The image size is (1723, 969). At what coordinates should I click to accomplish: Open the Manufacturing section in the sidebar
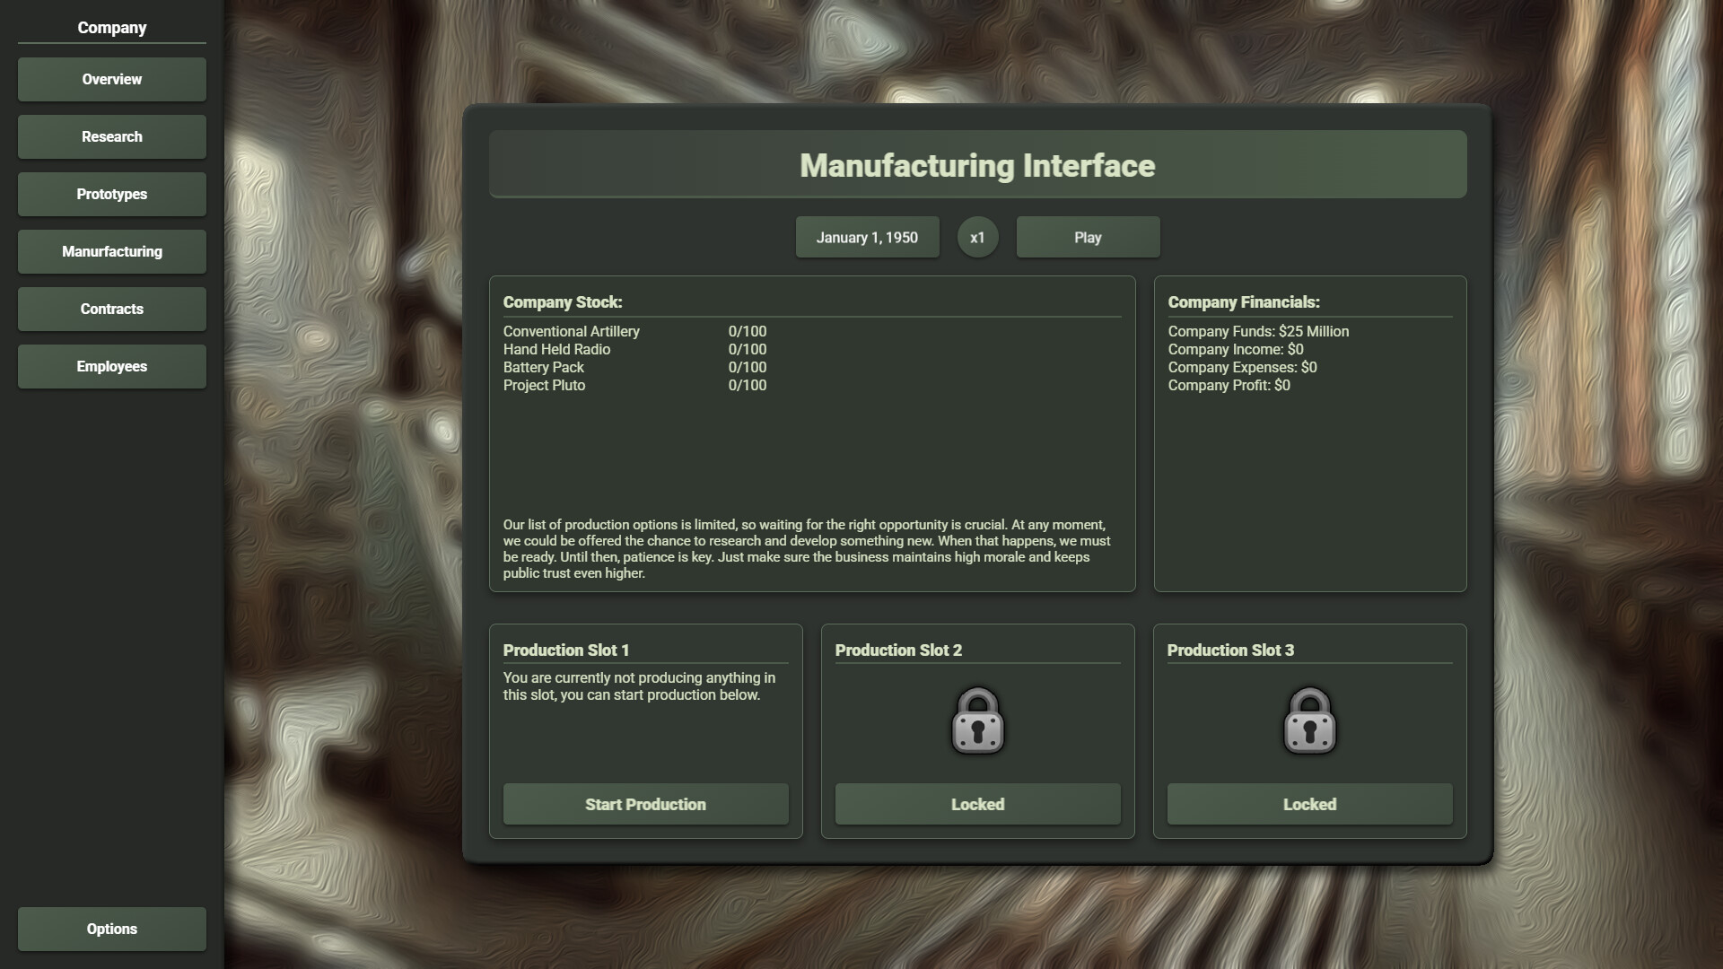pos(111,251)
